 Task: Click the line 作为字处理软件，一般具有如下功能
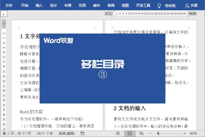pyautogui.click(x=52, y=119)
